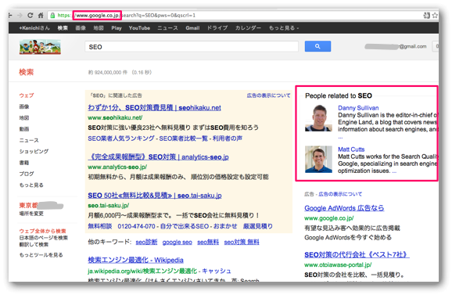Click related keyword seo対策 無料
Image resolution: width=452 pixels, height=295 pixels.
tap(242, 242)
